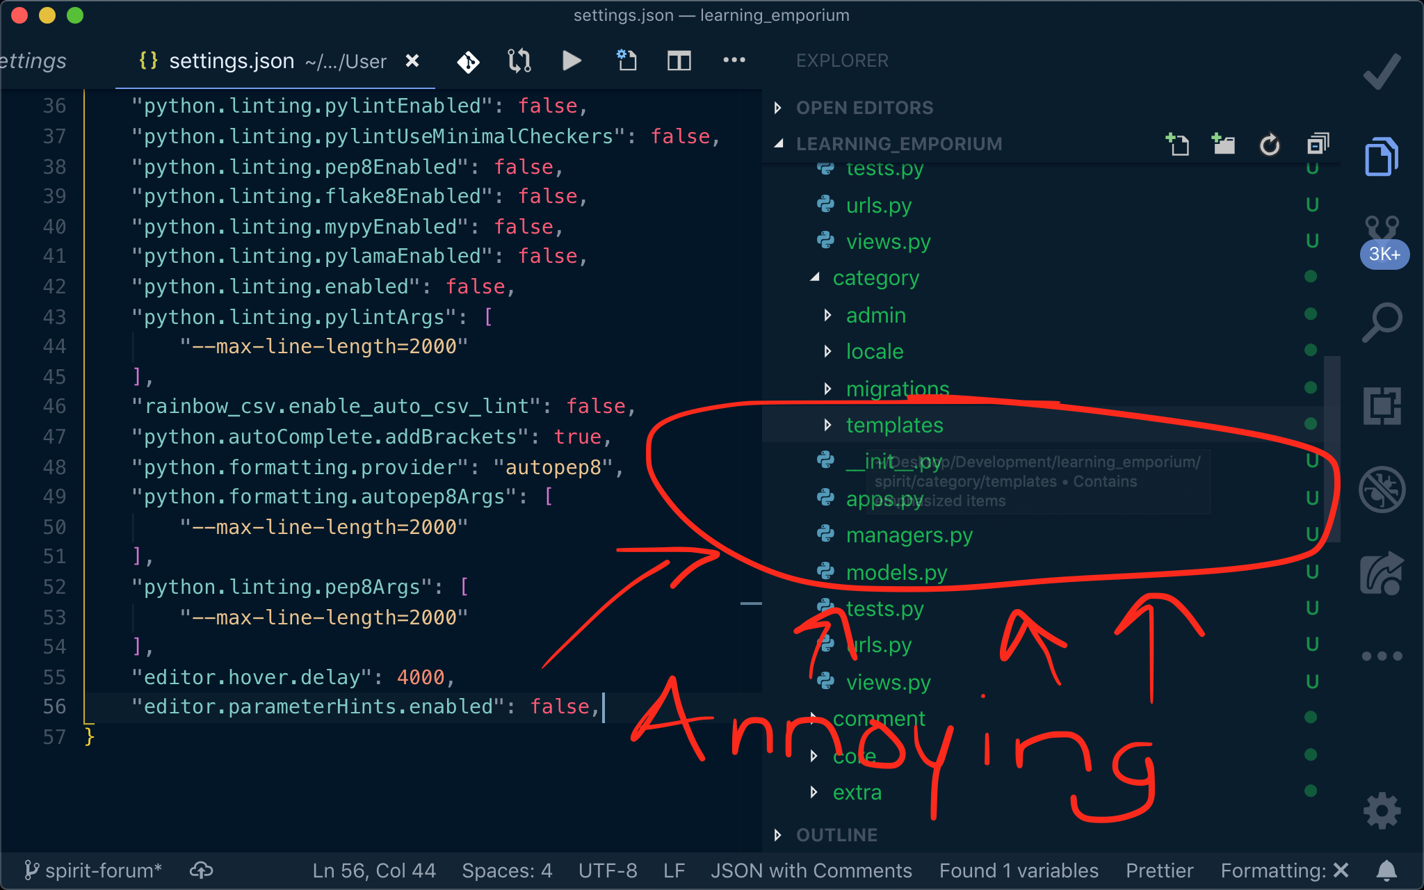
Task: Collapse the OPEN EDITORS section
Action: click(777, 108)
